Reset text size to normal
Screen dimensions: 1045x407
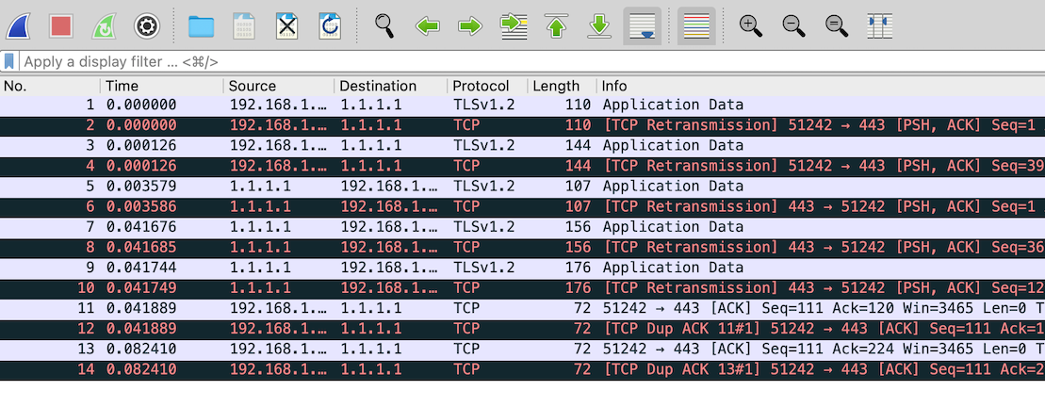(837, 26)
